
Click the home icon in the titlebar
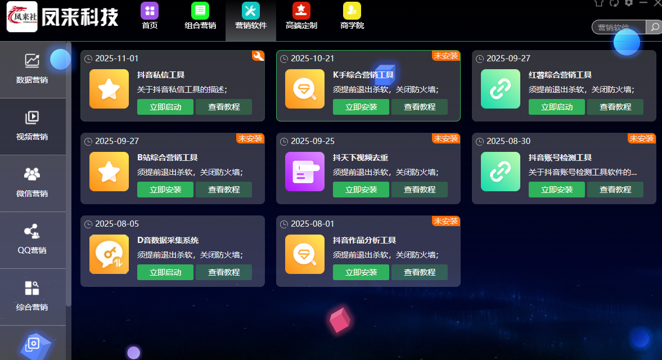pyautogui.click(x=598, y=4)
